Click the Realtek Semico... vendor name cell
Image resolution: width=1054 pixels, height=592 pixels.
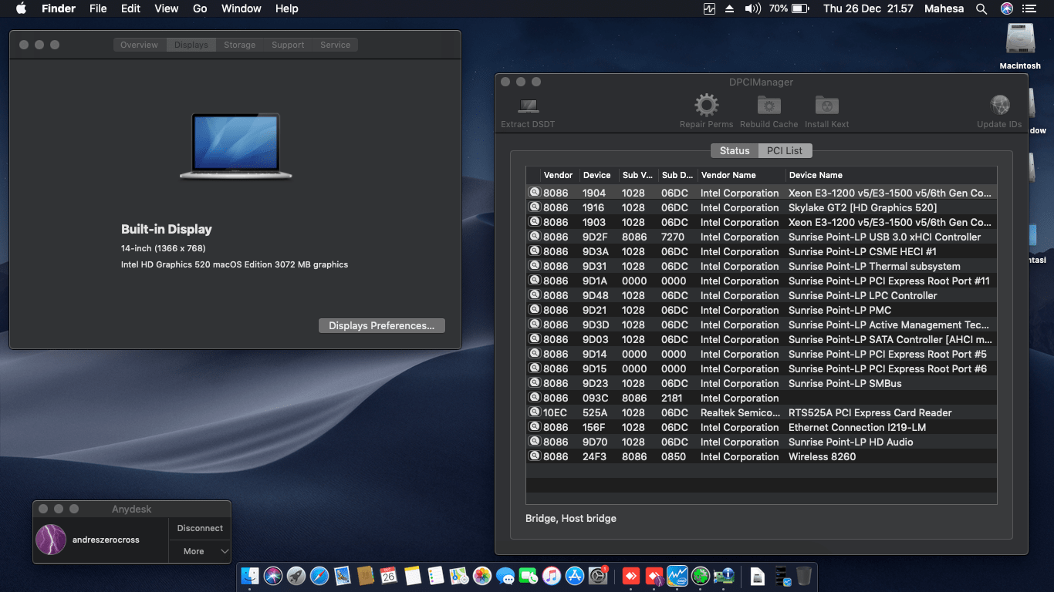click(x=739, y=412)
